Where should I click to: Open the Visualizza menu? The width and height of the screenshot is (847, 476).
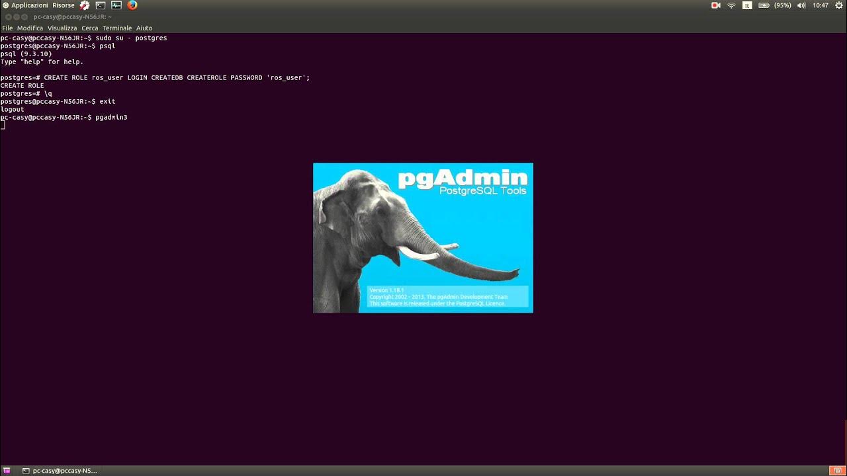point(62,28)
